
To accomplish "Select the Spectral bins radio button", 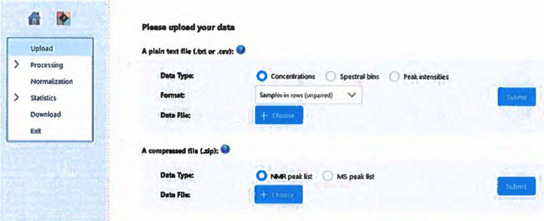I will 331,76.
